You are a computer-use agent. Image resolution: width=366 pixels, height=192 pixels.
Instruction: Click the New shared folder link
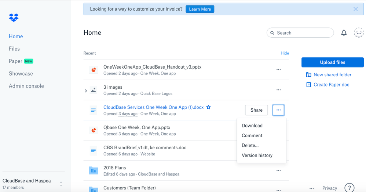click(x=332, y=75)
